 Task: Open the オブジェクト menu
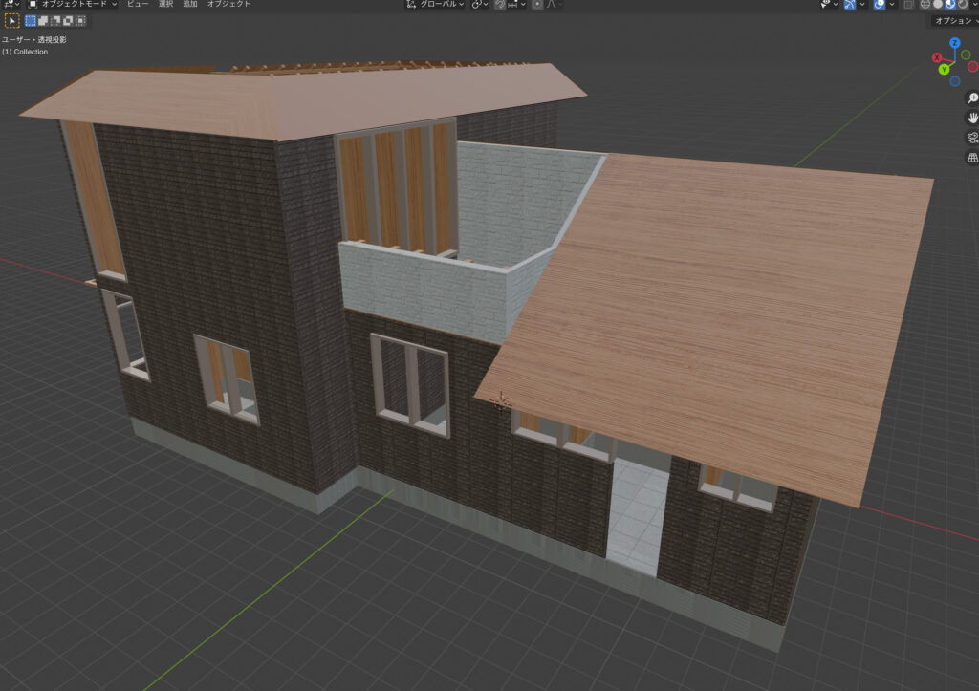[x=228, y=4]
